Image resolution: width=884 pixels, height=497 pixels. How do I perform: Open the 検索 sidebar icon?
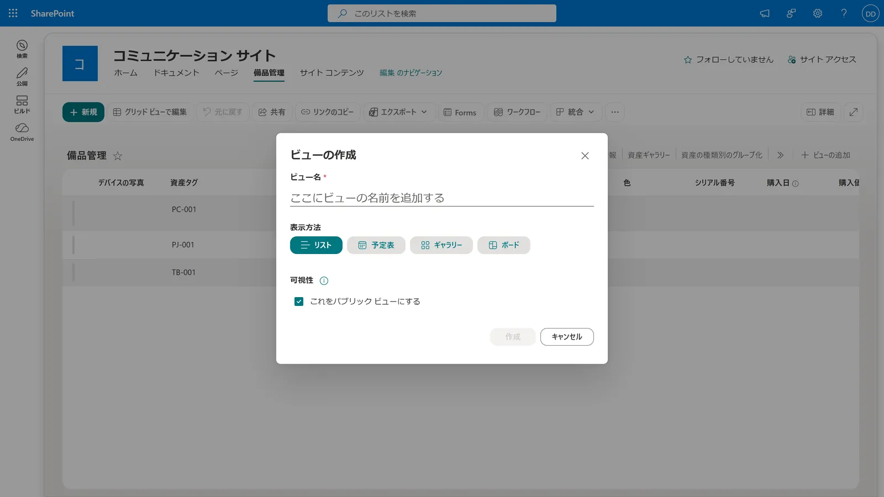[22, 49]
